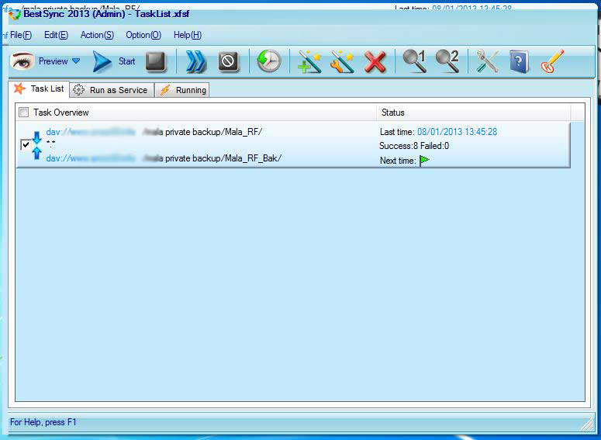Open the Option(O) menu

(143, 35)
